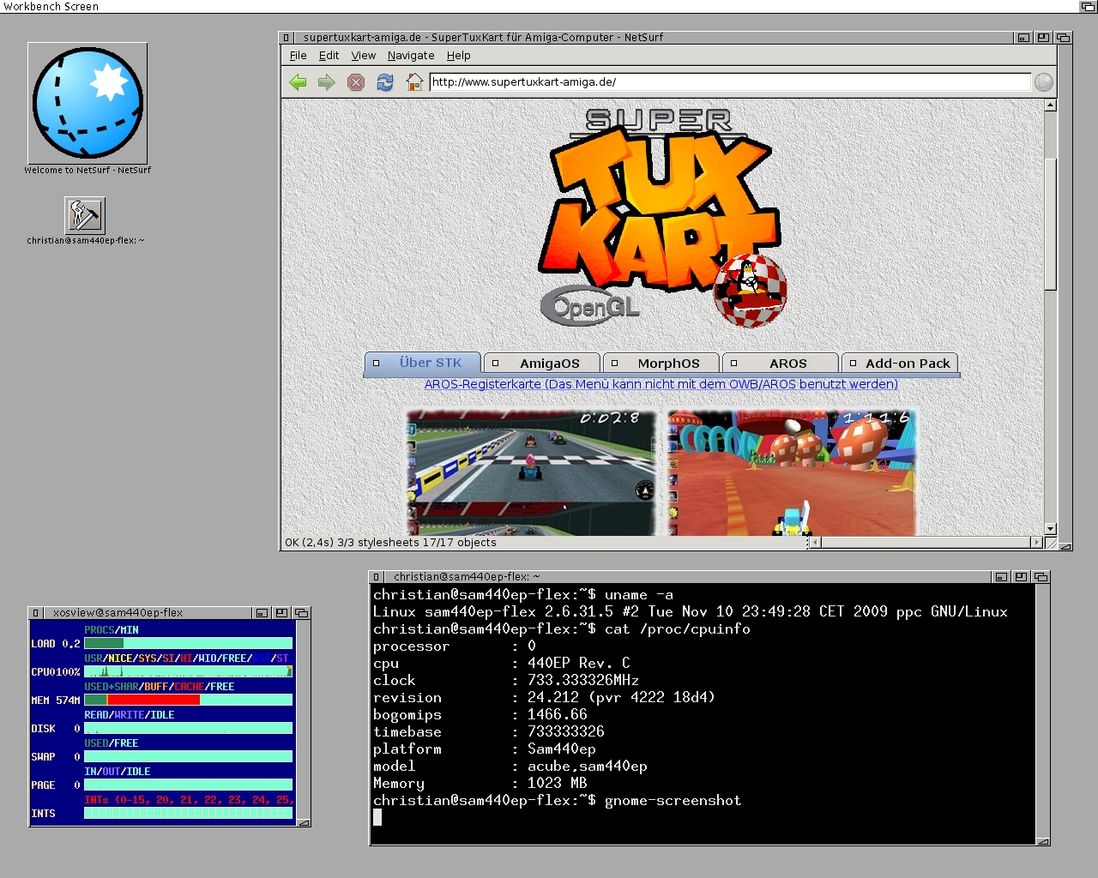Select the Über STK tab
The height and width of the screenshot is (878, 1098).
422,364
